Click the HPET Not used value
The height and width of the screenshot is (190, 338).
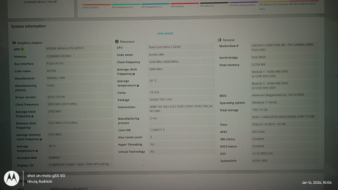(258, 132)
